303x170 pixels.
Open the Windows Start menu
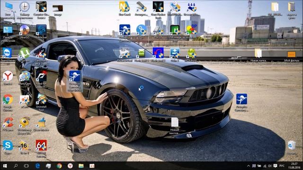[5, 166]
